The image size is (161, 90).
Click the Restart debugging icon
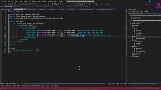coord(63,4)
